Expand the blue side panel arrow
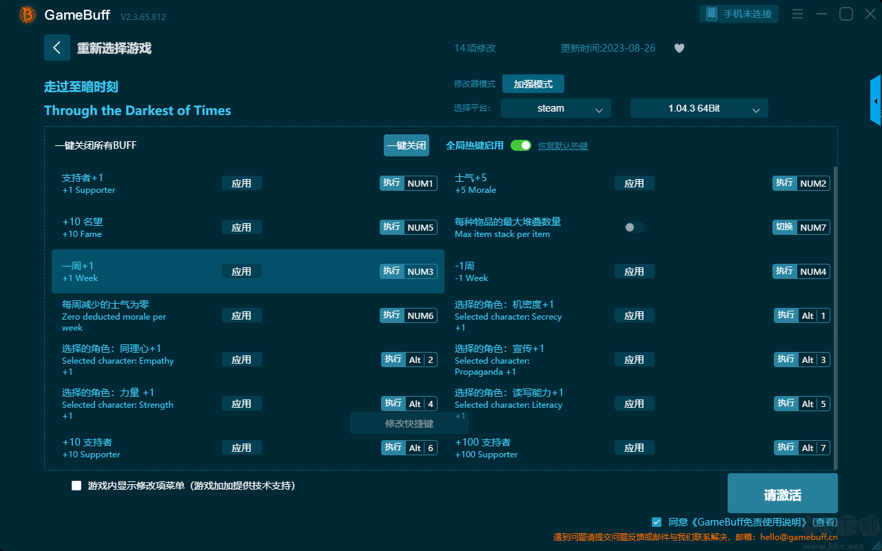The image size is (882, 551). pyautogui.click(x=876, y=101)
